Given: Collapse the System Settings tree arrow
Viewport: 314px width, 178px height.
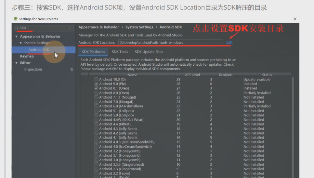Looking at the screenshot, I should coord(20,43).
